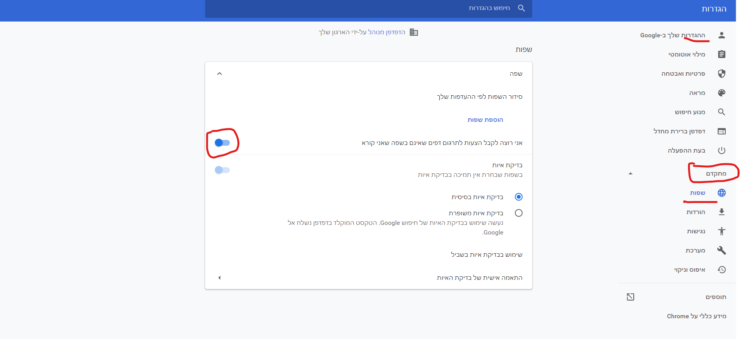The image size is (740, 339).
Task: Click the person icon for You and Google
Action: pos(722,35)
